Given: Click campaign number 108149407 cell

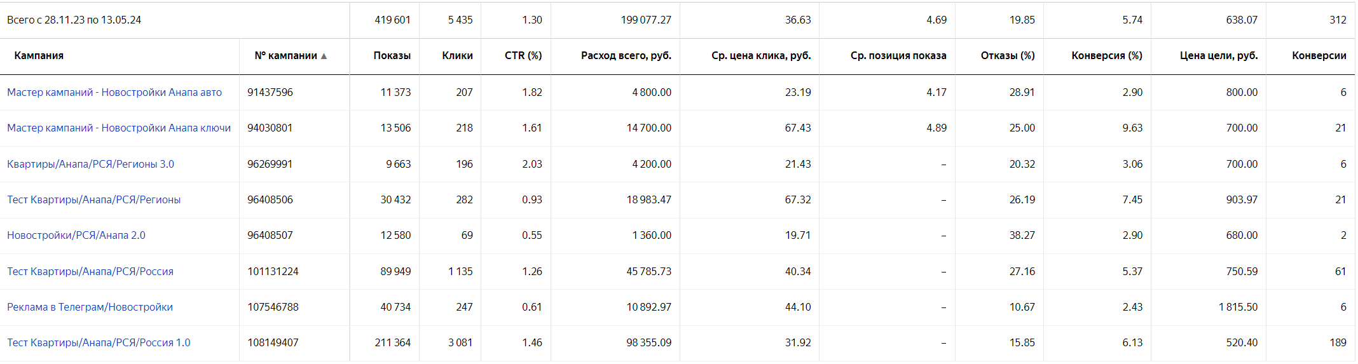Looking at the screenshot, I should tap(273, 342).
